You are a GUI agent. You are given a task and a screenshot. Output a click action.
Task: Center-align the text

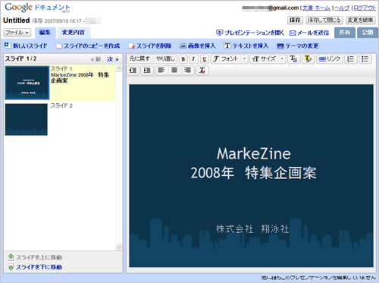pyautogui.click(x=174, y=70)
